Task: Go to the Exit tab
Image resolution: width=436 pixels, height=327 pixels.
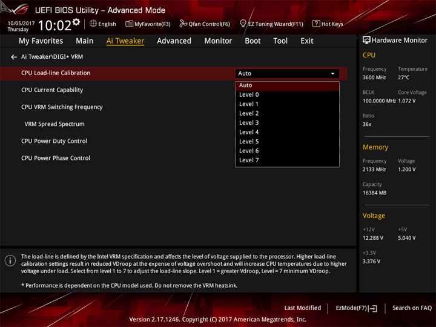Action: coord(307,41)
